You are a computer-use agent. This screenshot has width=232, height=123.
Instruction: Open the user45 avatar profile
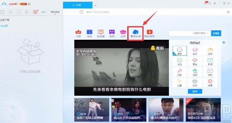(x=4, y=4)
